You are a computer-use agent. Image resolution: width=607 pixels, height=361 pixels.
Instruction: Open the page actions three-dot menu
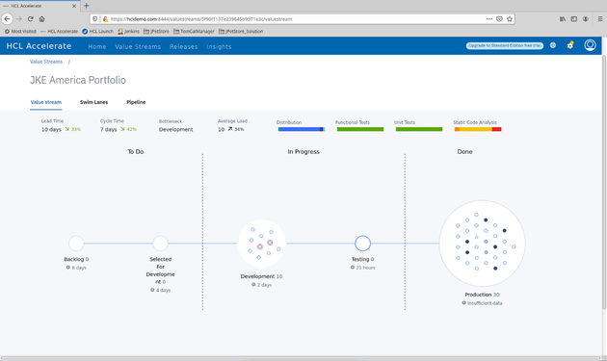click(489, 18)
